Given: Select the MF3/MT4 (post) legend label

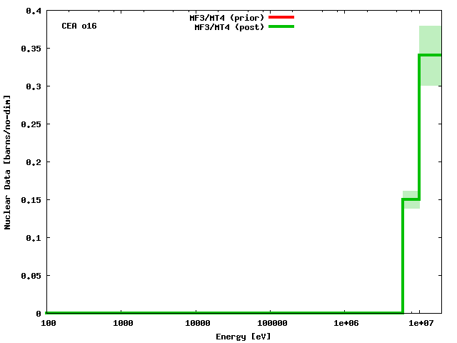Looking at the screenshot, I should pyautogui.click(x=229, y=26).
